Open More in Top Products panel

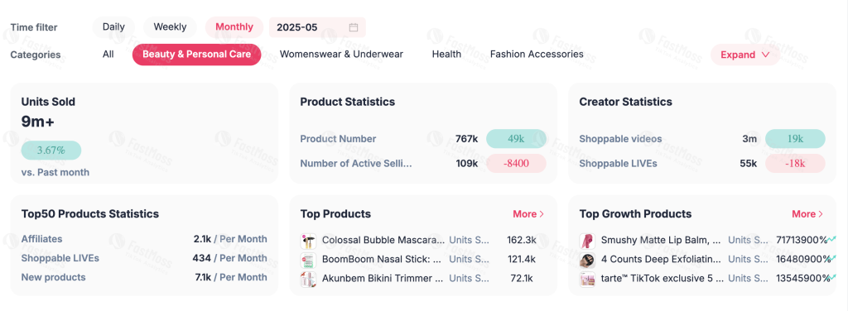(x=528, y=213)
